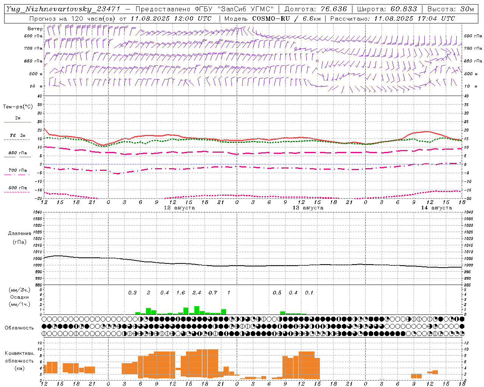Screen dimensions: 484x387
Task: Click the 13 августа date label
Action: 308,208
